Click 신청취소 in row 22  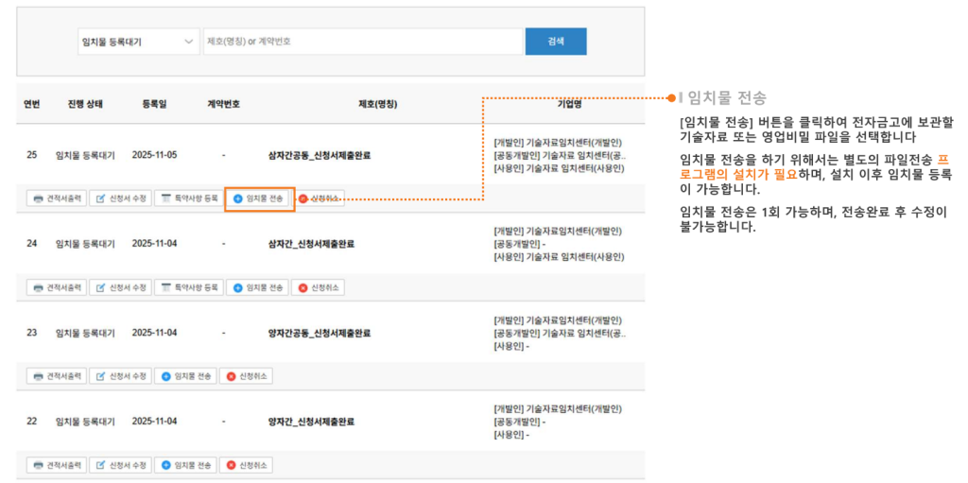pos(247,465)
